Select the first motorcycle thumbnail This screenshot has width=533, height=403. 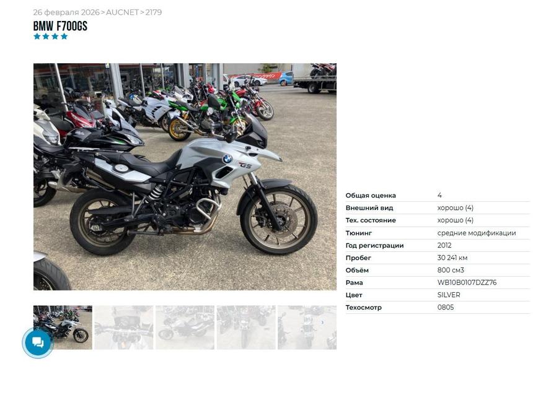[63, 327]
